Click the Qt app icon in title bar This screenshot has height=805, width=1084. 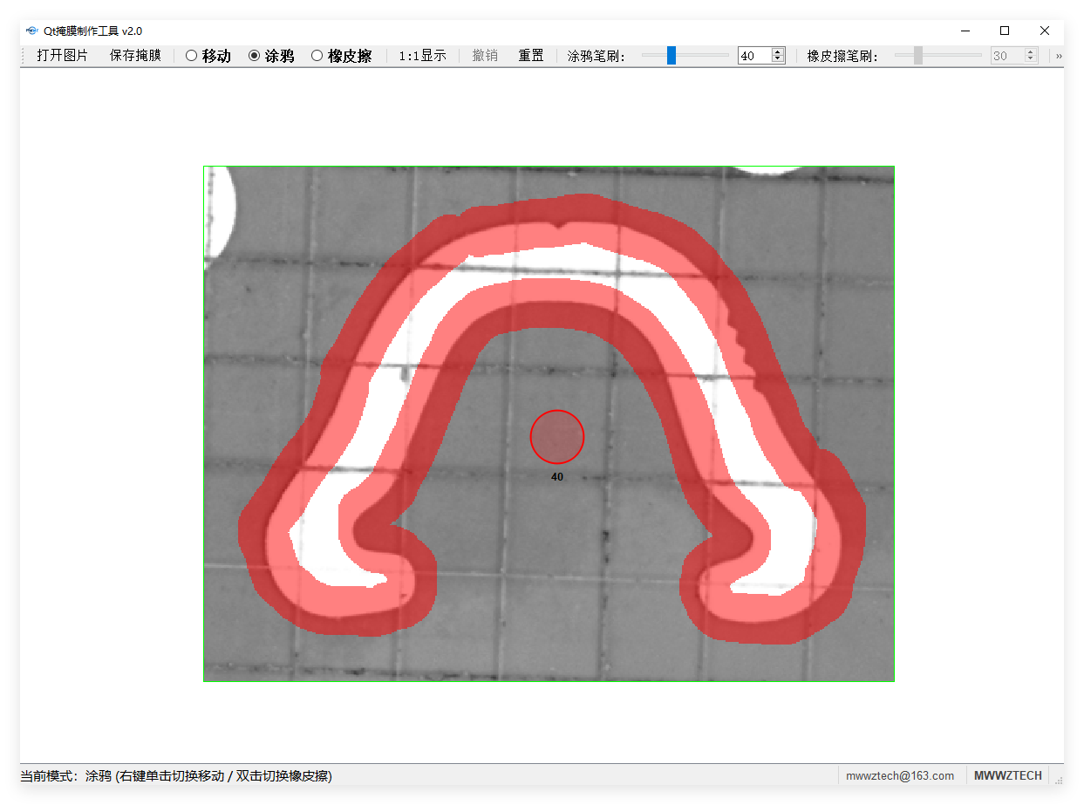coord(32,31)
